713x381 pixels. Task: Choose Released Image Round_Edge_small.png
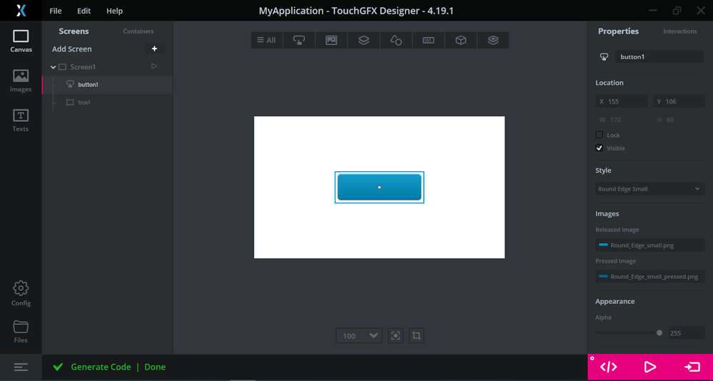(650, 245)
